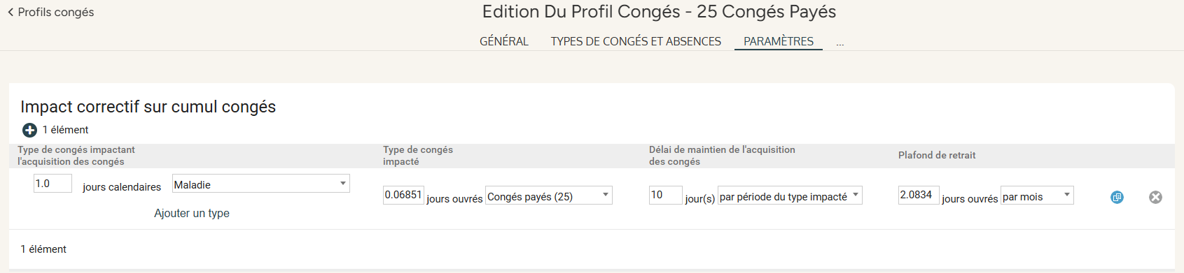Focus the 1.0 jours calendaires field
This screenshot has height=273, width=1184.
pyautogui.click(x=53, y=184)
